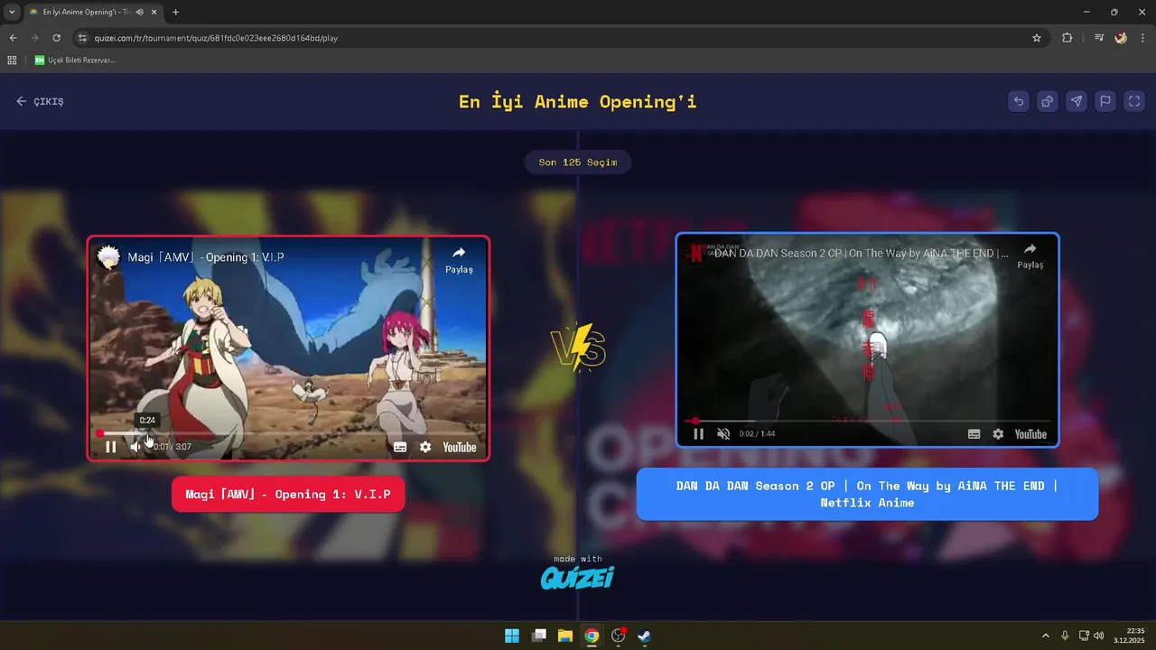Open the volume tray icon
This screenshot has height=650, width=1156.
click(x=1098, y=636)
